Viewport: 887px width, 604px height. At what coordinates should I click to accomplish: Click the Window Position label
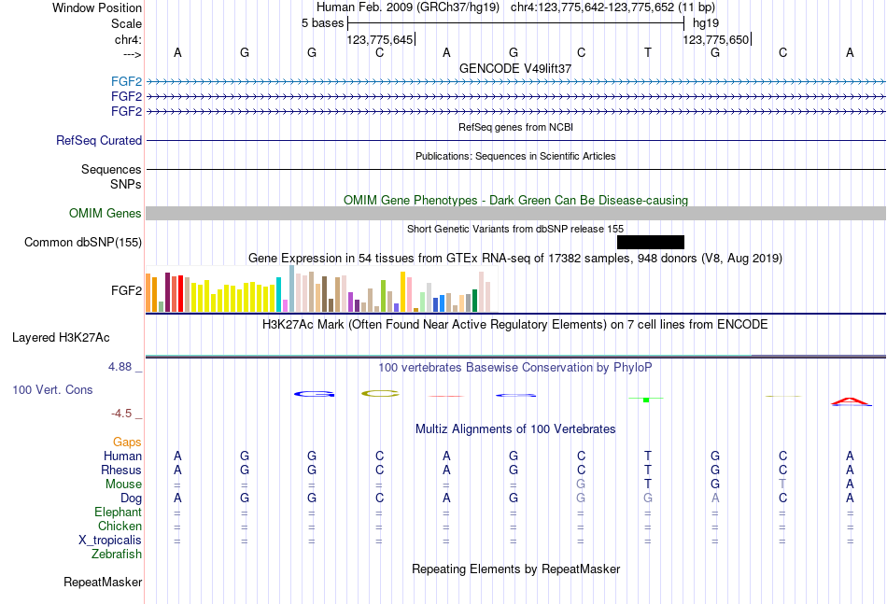[x=97, y=7]
